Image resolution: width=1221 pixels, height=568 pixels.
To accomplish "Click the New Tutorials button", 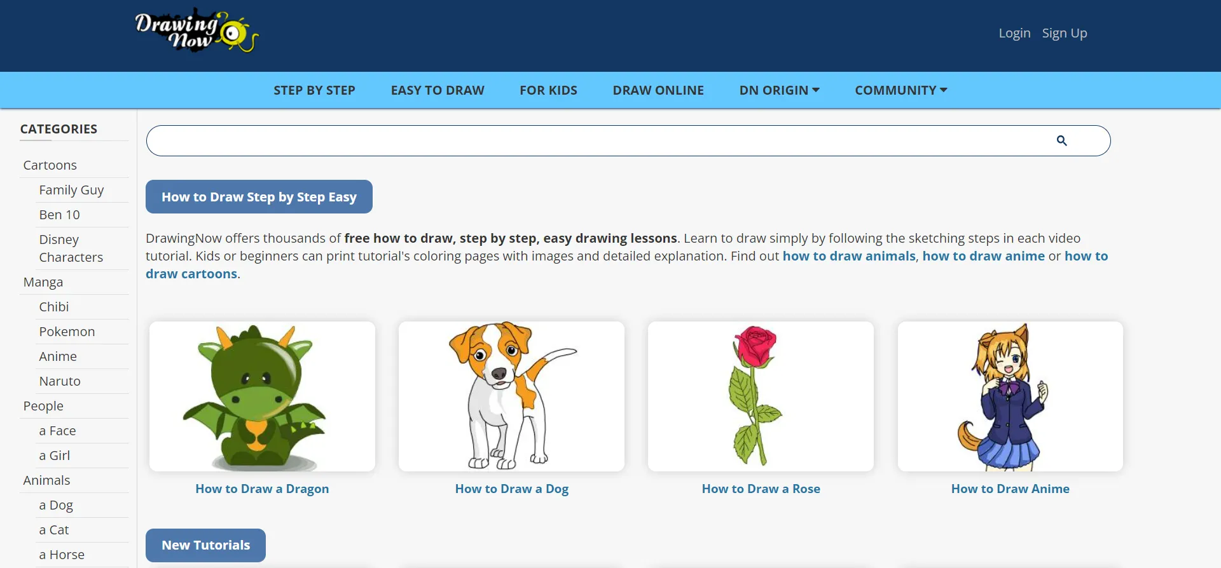I will tap(205, 545).
